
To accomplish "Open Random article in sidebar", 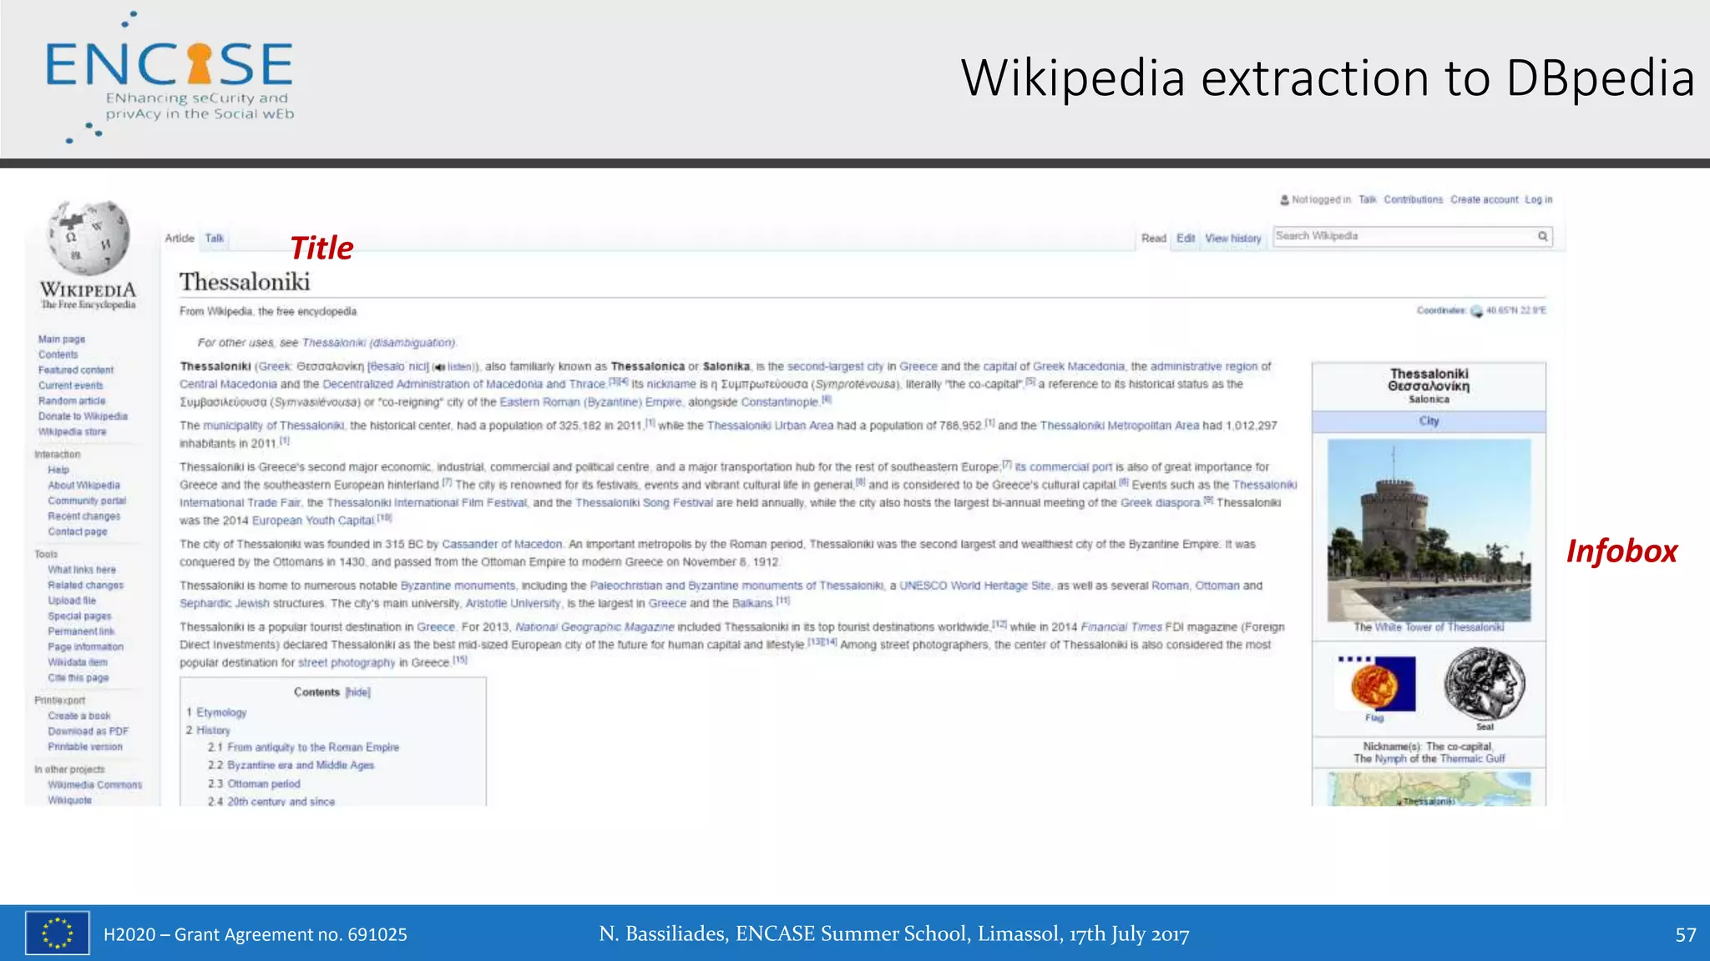I will pyautogui.click(x=72, y=401).
